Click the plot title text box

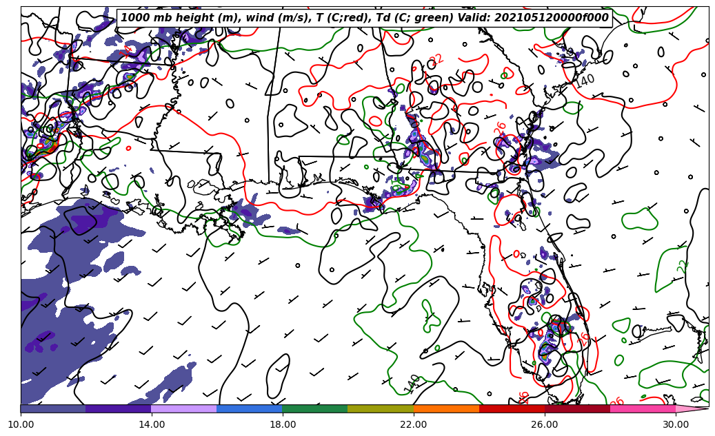click(x=365, y=18)
